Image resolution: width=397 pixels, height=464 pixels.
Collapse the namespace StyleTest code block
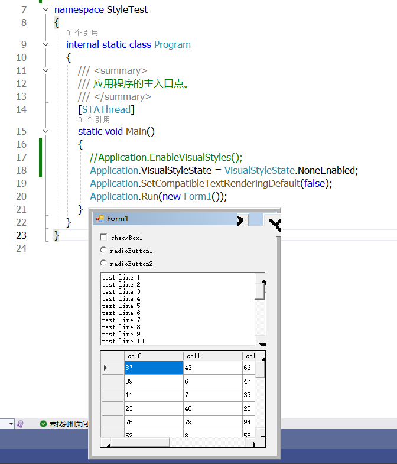click(46, 9)
